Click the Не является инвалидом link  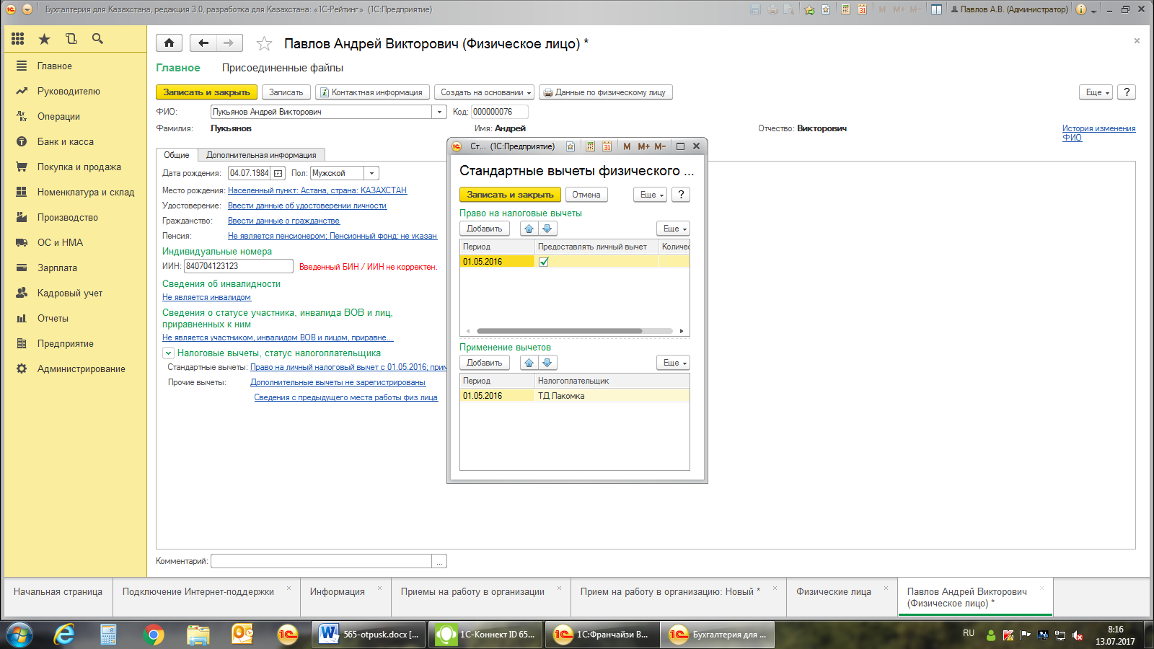(206, 297)
